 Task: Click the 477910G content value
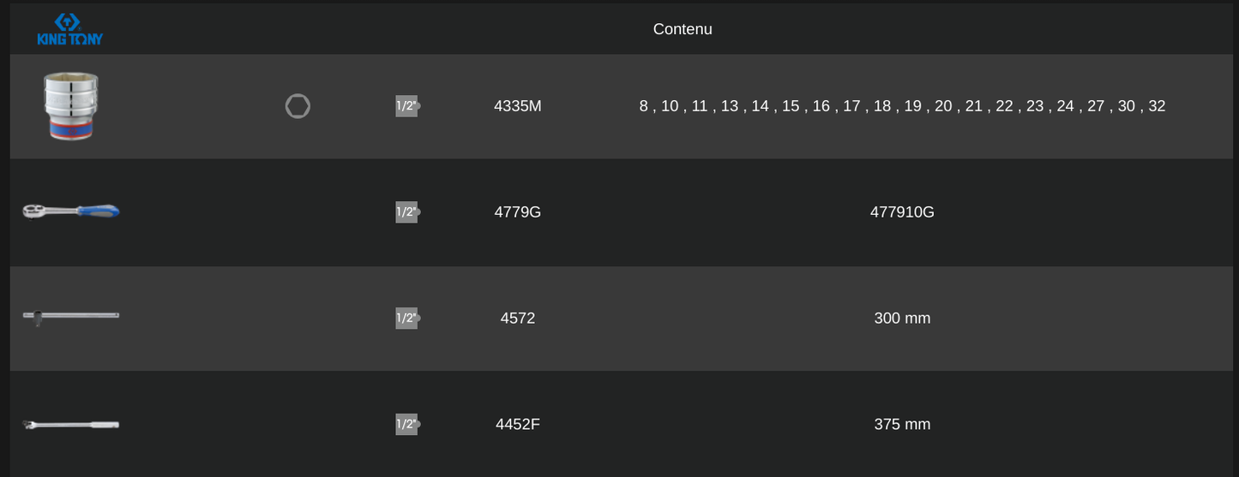click(902, 212)
